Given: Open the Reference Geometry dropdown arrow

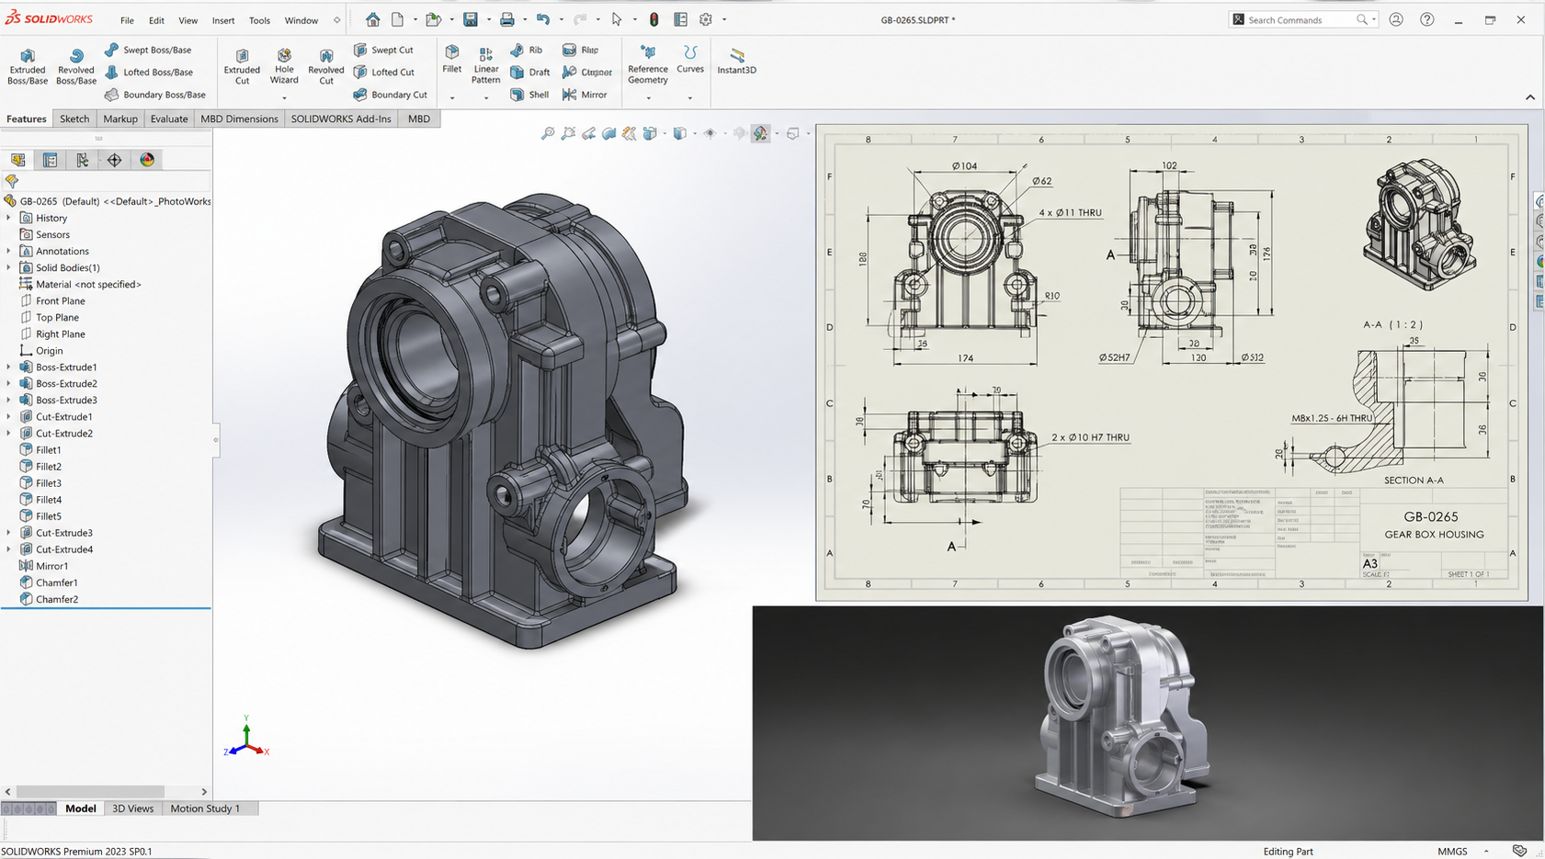Looking at the screenshot, I should point(648,97).
